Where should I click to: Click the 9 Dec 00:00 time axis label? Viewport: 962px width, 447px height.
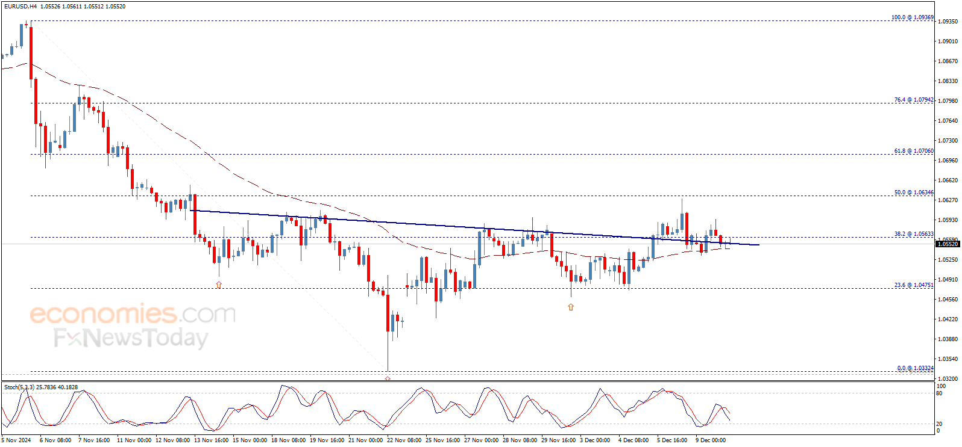click(x=711, y=440)
